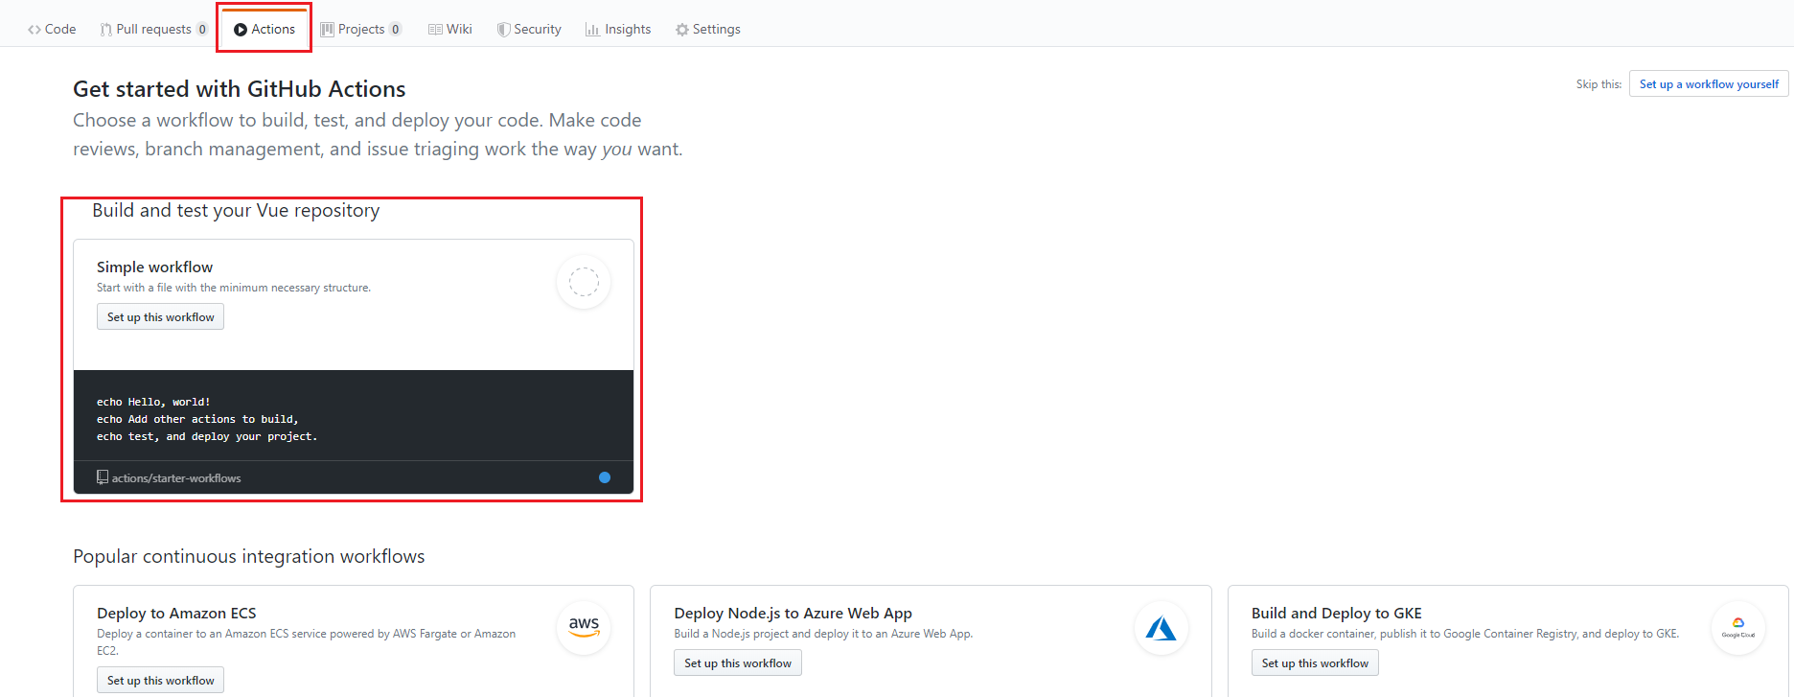Click 'Build a docker container' description text
The image size is (1794, 697).
[1465, 634]
